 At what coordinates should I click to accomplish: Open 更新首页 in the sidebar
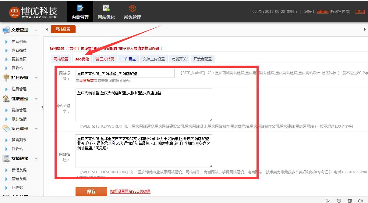point(19,59)
